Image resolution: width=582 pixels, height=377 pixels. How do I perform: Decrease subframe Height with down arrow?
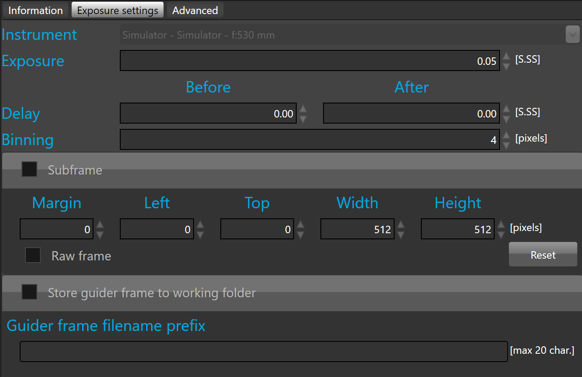pos(501,235)
